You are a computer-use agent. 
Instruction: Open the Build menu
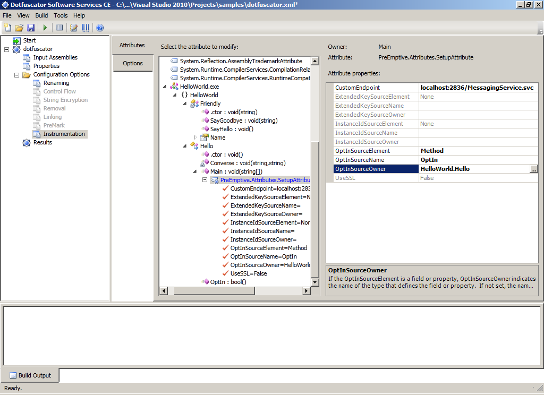[x=41, y=15]
